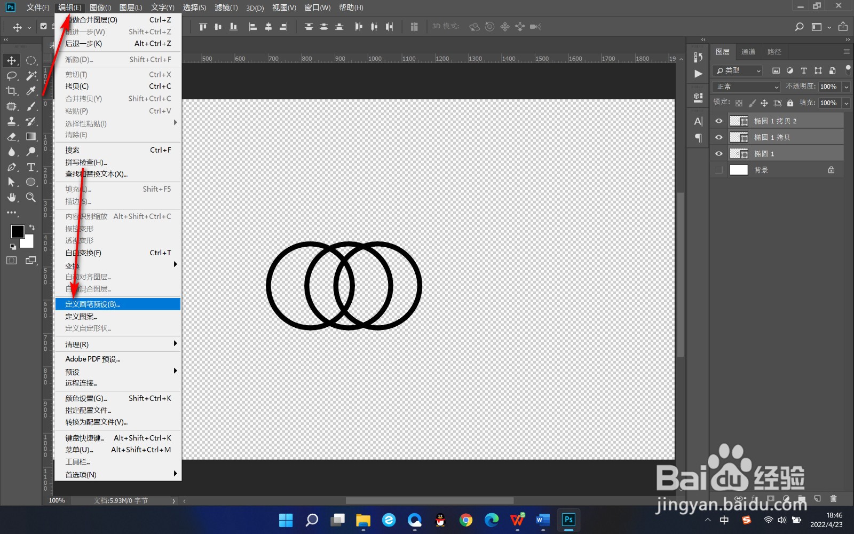The image size is (854, 534).
Task: Open the blend mode 正常 dropdown
Action: click(747, 87)
